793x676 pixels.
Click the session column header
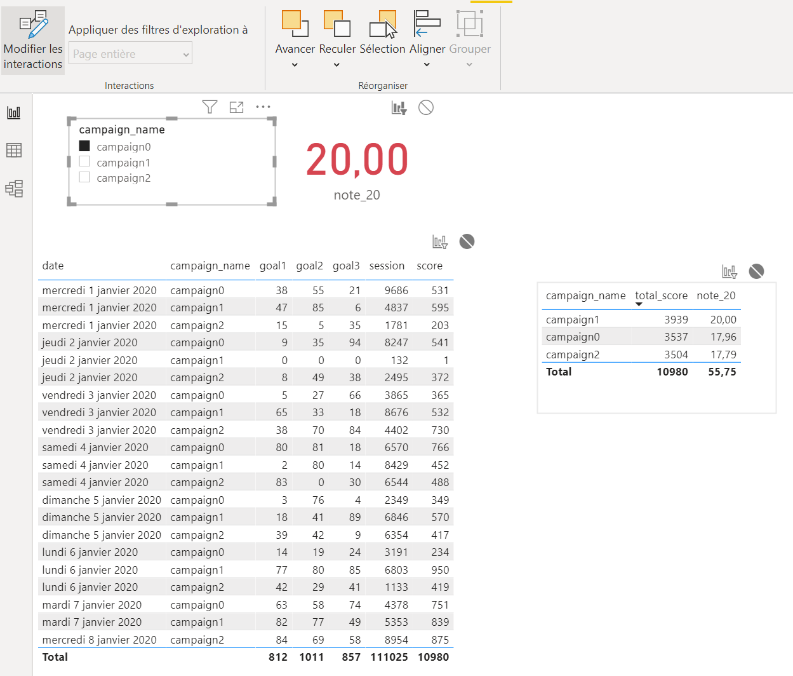(x=387, y=266)
